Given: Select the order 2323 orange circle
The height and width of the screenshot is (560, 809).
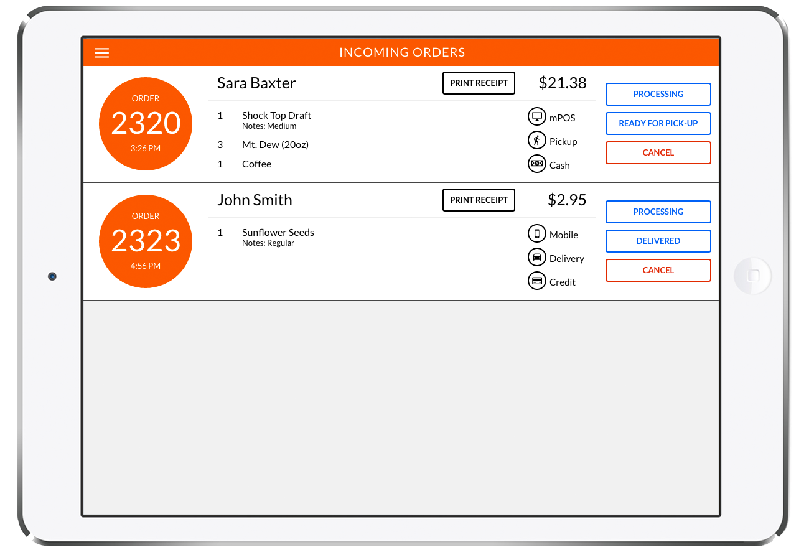Looking at the screenshot, I should pyautogui.click(x=146, y=241).
